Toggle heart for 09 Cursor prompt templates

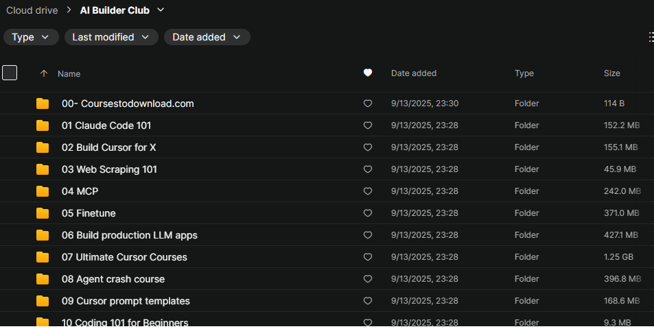click(367, 301)
